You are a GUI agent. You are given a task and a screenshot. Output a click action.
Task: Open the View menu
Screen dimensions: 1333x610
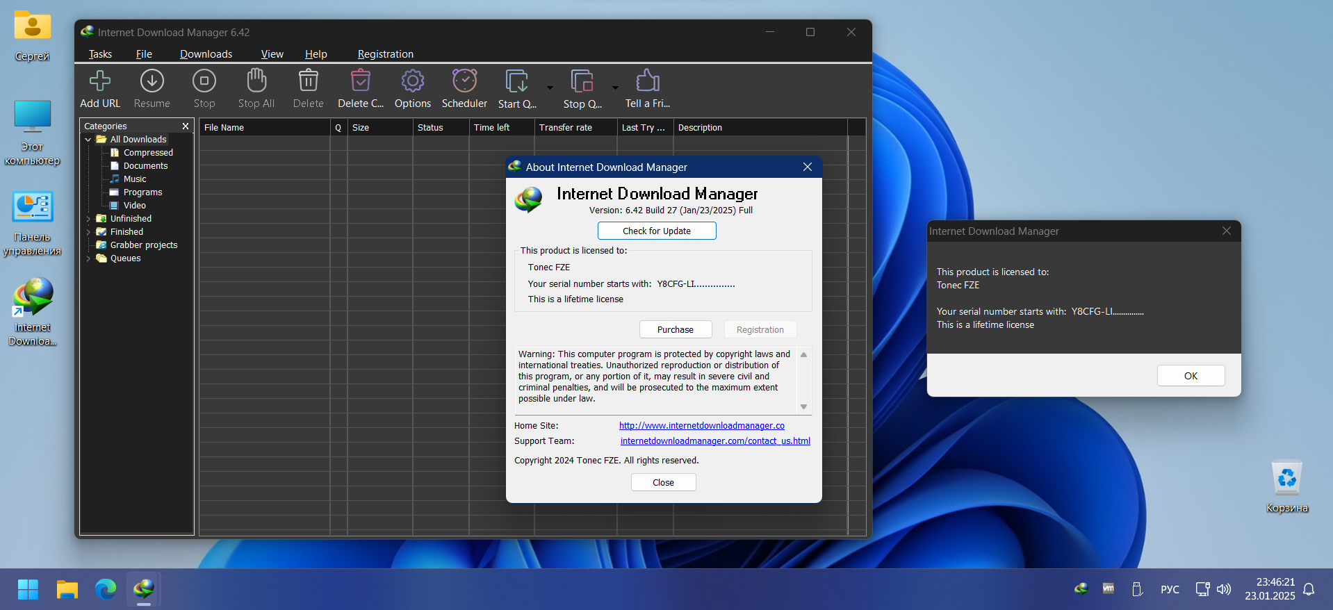tap(272, 54)
